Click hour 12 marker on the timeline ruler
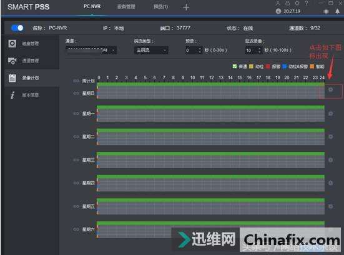Image resolution: width=344 pixels, height=255 pixels. click(x=211, y=77)
